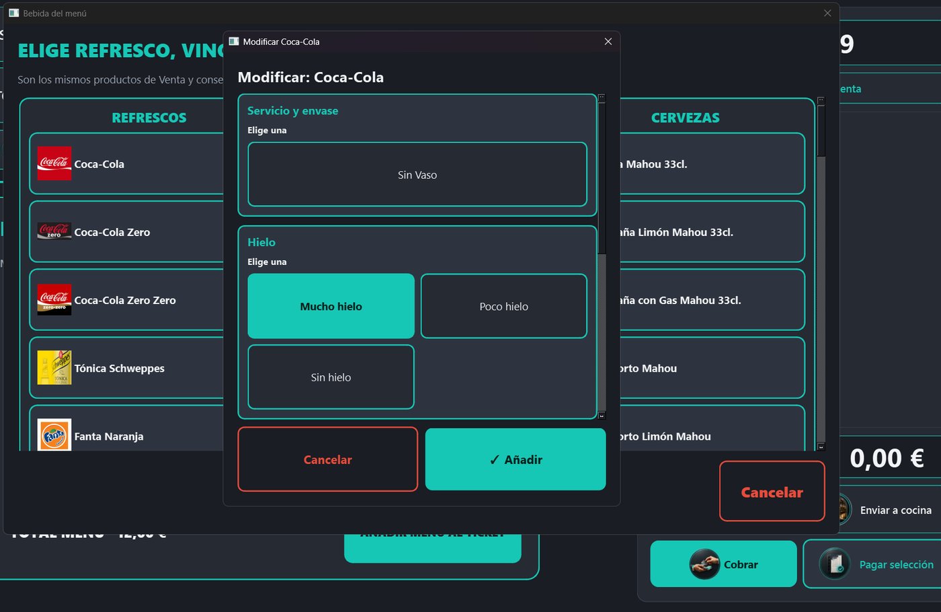Screen dimensions: 941x612
Task: Select Fanta Naranja drink row
Action: point(126,428)
